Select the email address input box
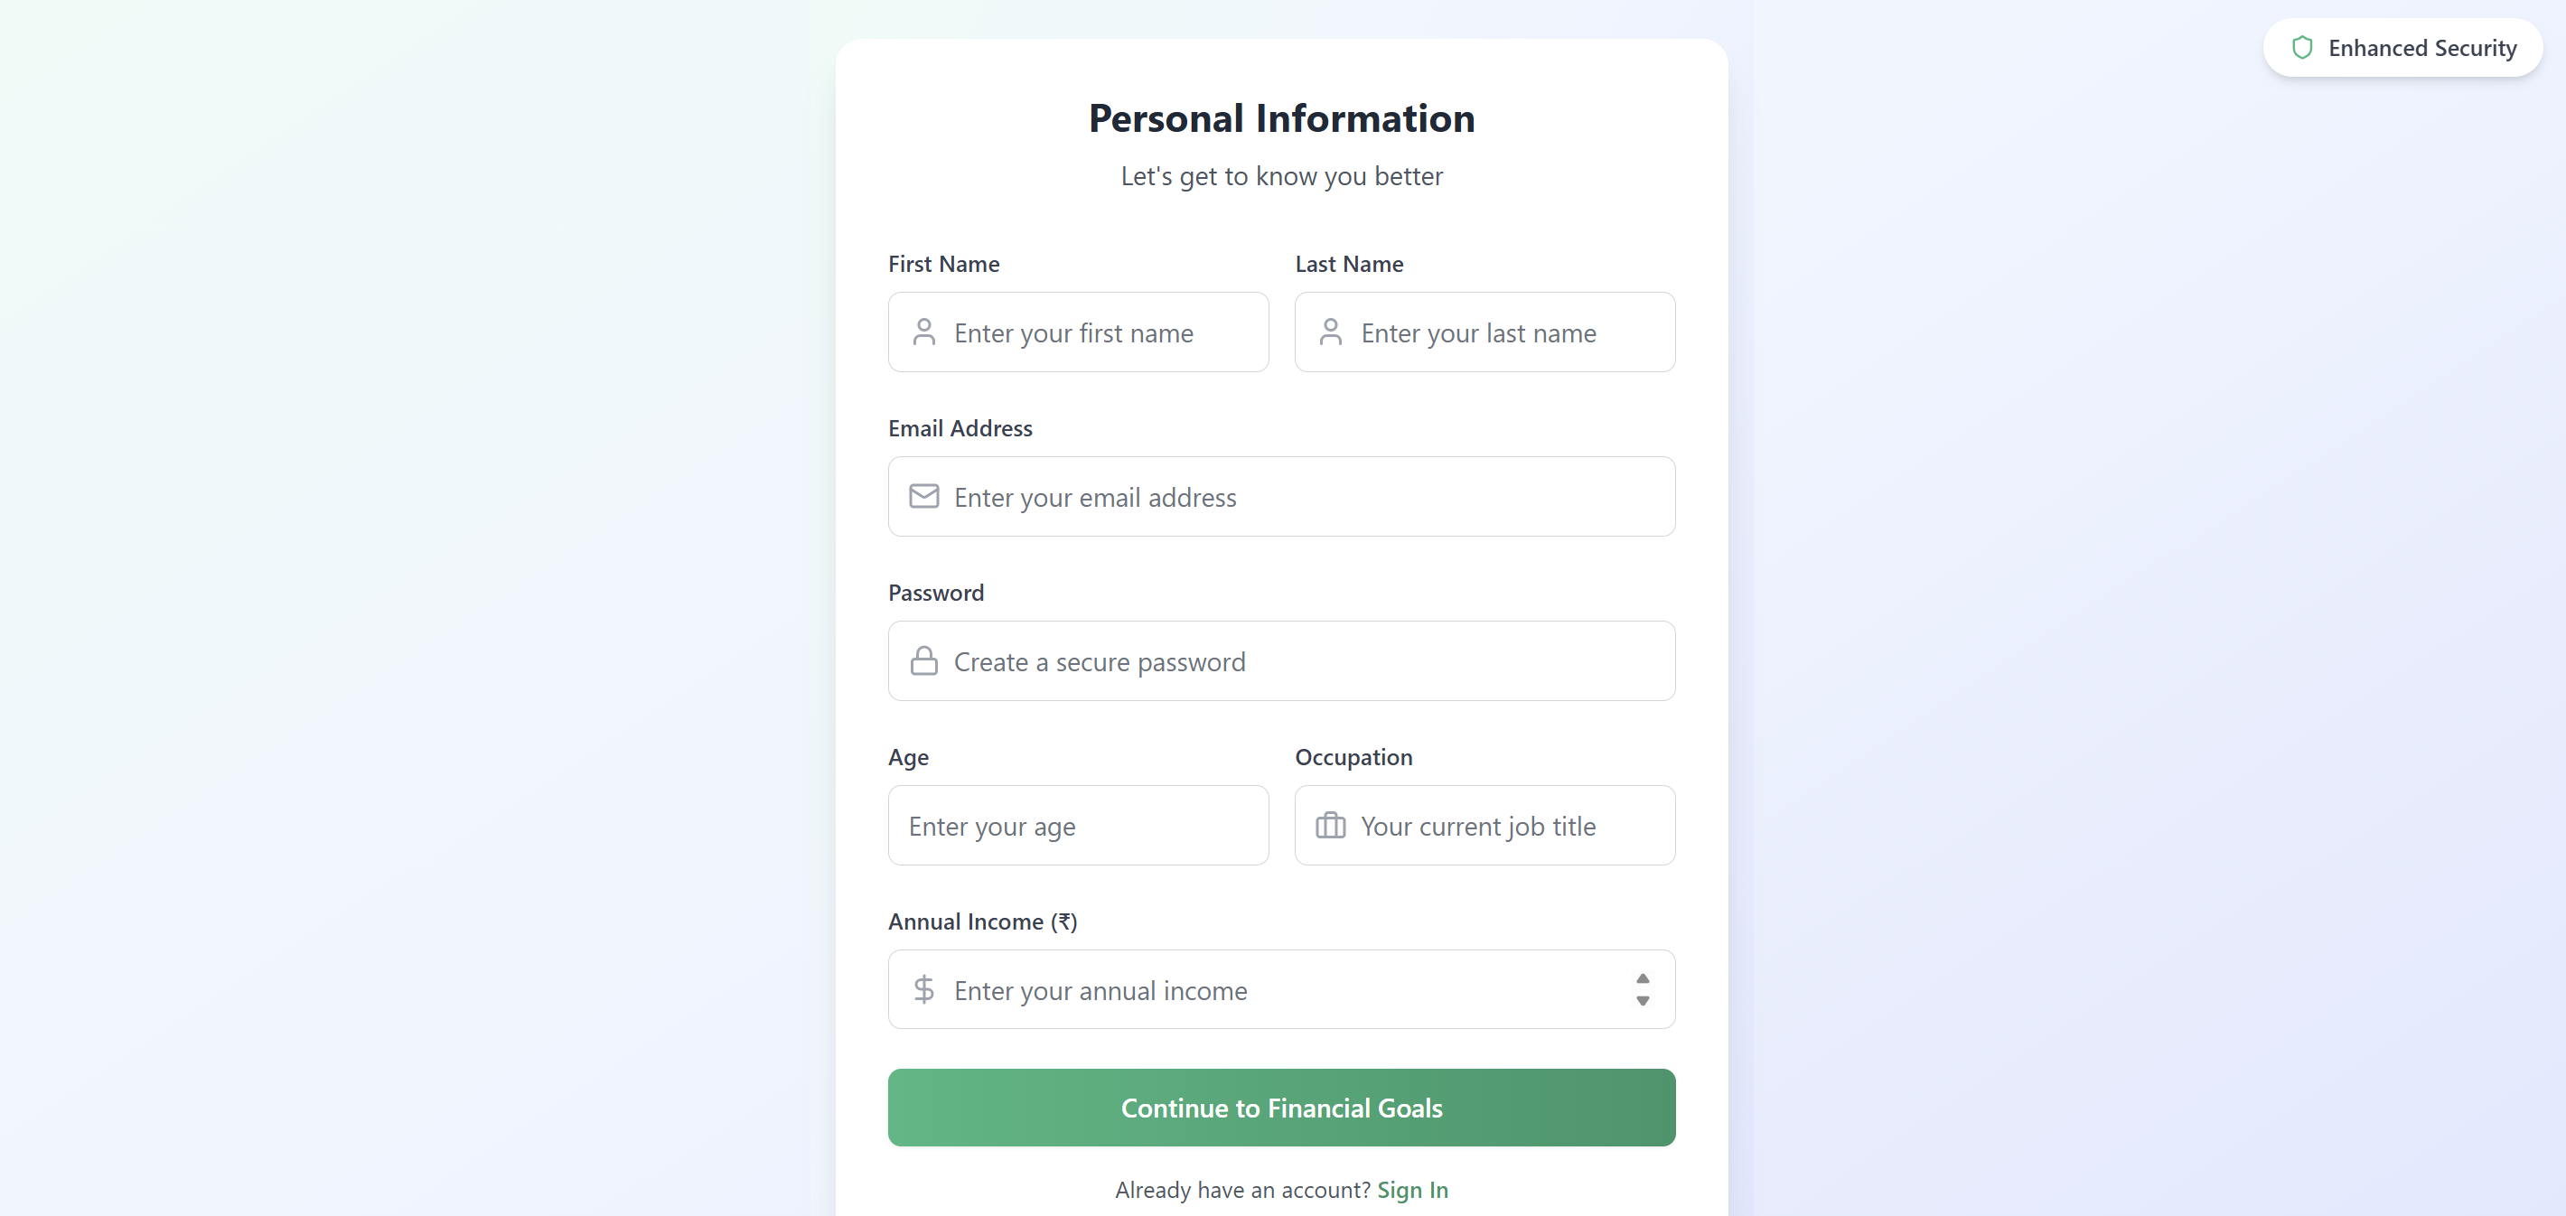The image size is (2566, 1216). 1295,497
